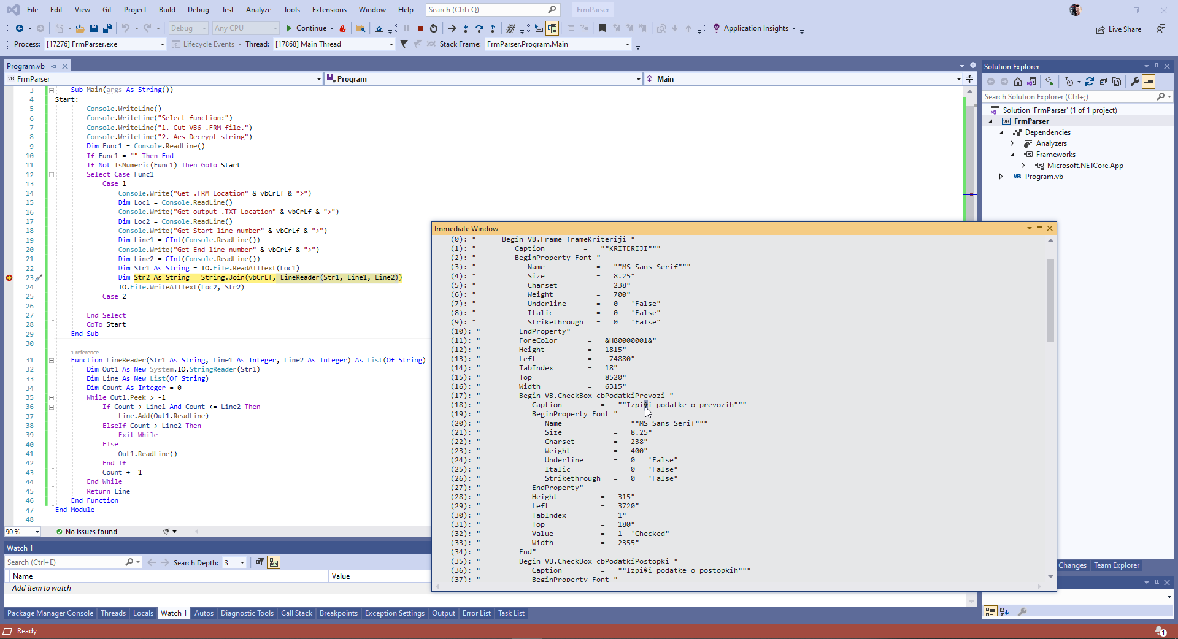Click the Lifecycle Events button
The image size is (1178, 639).
pyautogui.click(x=204, y=44)
